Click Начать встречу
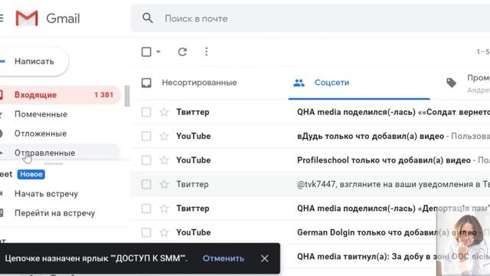The width and height of the screenshot is (490, 276). [46, 194]
